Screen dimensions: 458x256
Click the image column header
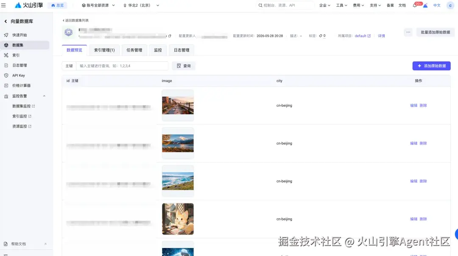click(x=167, y=81)
